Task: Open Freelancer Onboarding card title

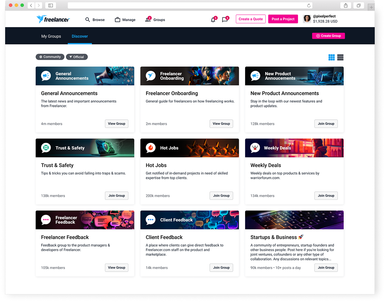Action: pyautogui.click(x=172, y=94)
